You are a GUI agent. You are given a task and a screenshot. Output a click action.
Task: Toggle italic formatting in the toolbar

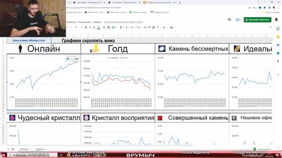click(90, 27)
